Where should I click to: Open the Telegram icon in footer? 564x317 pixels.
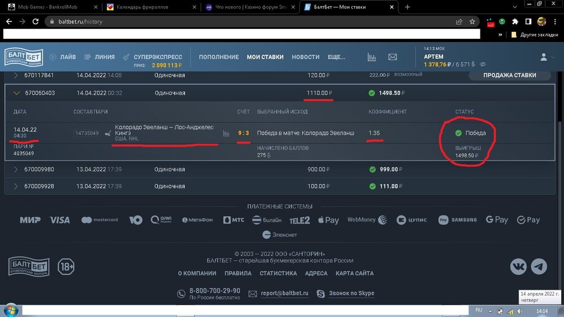tap(539, 266)
